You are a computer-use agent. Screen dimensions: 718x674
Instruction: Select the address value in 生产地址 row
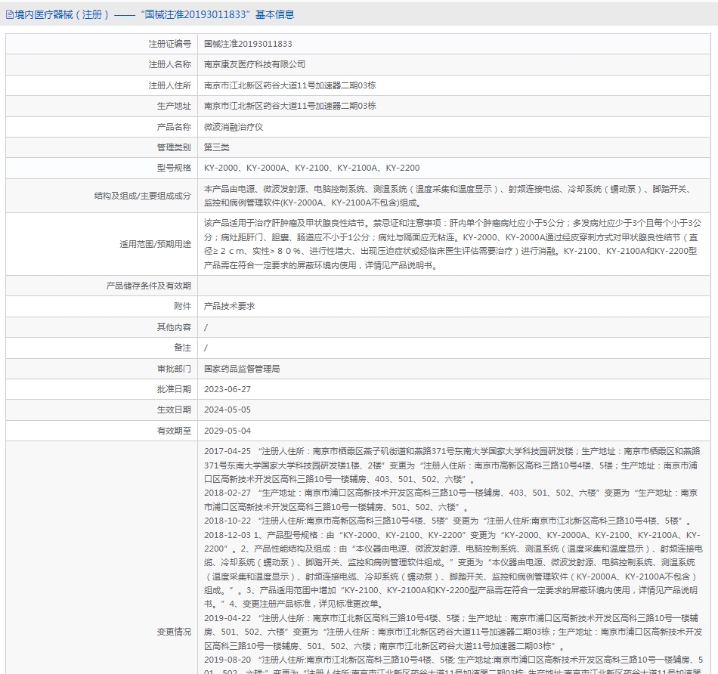[290, 107]
